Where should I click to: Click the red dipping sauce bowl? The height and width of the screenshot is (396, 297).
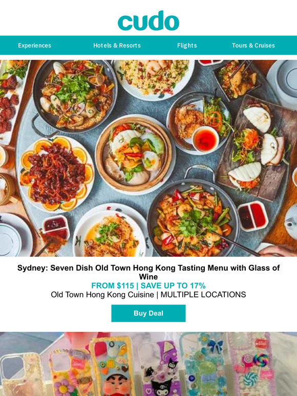coord(205,139)
